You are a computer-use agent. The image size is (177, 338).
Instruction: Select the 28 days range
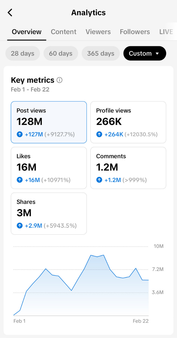click(23, 53)
